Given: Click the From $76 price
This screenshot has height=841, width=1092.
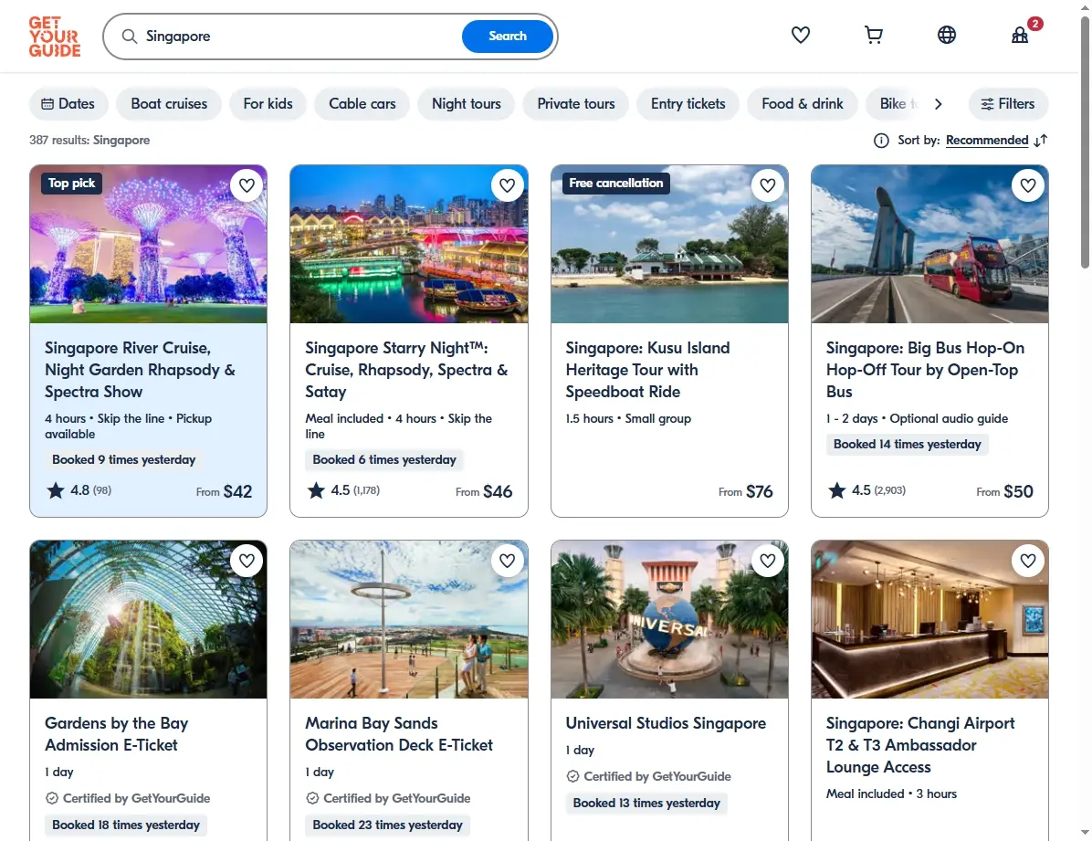Looking at the screenshot, I should coord(745,491).
